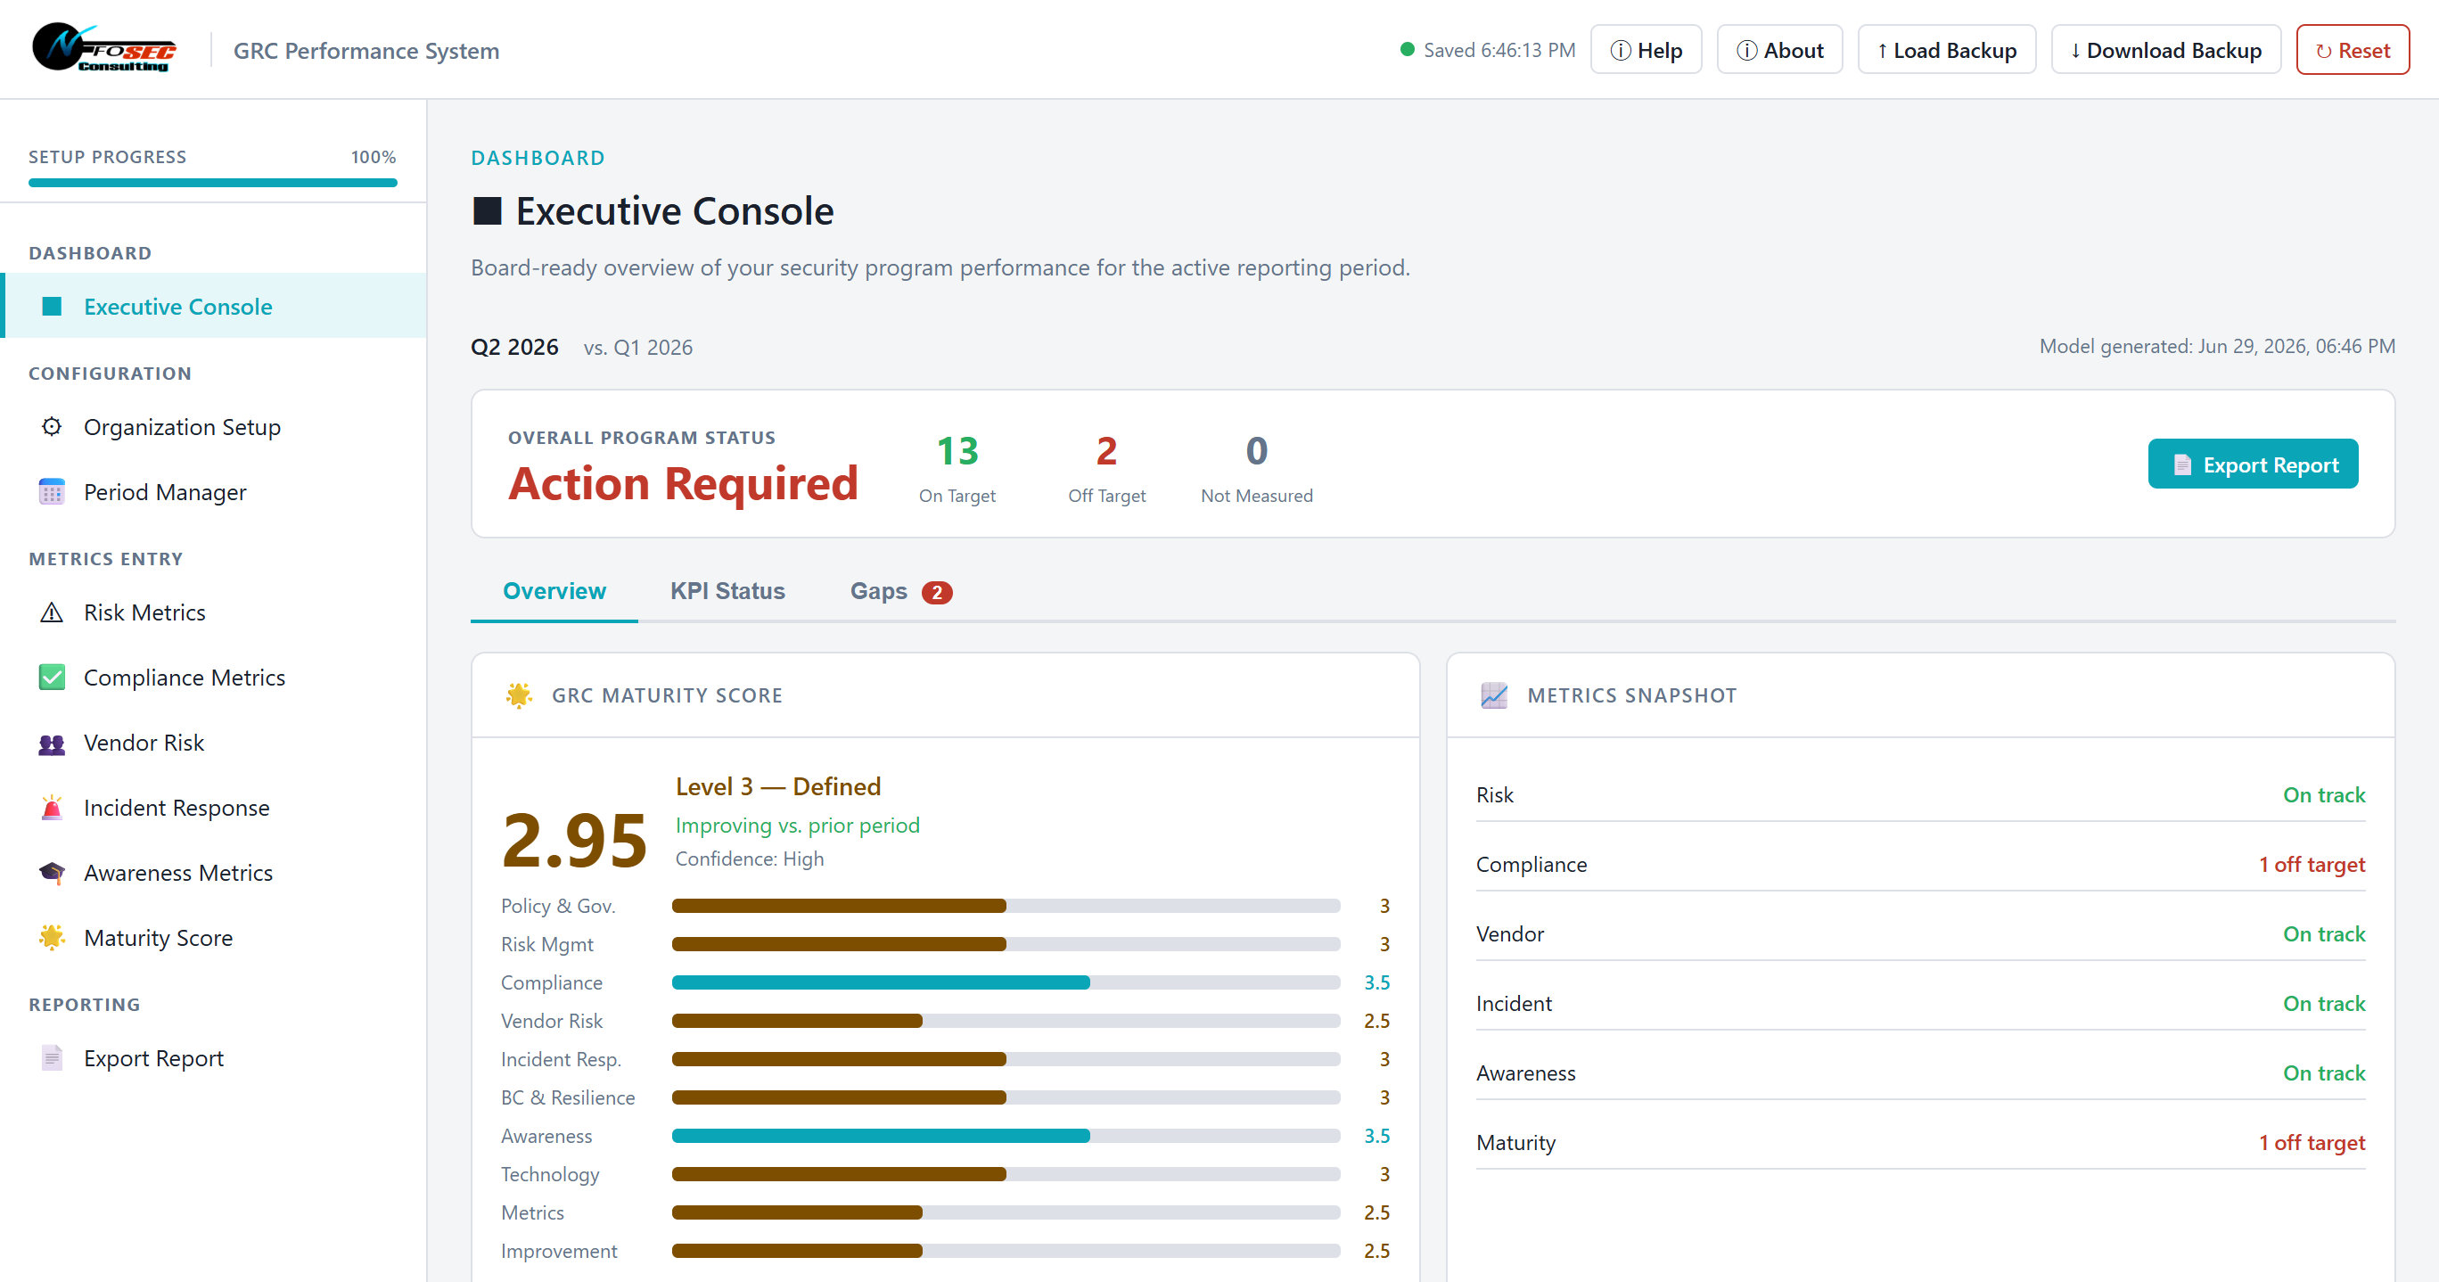Click the red Reset button
This screenshot has height=1282, width=2439.
coord(2352,49)
